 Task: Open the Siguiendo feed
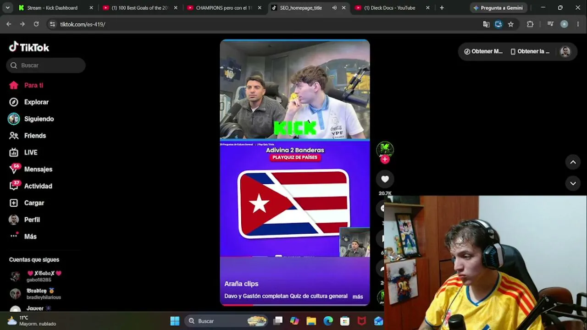(x=31, y=119)
